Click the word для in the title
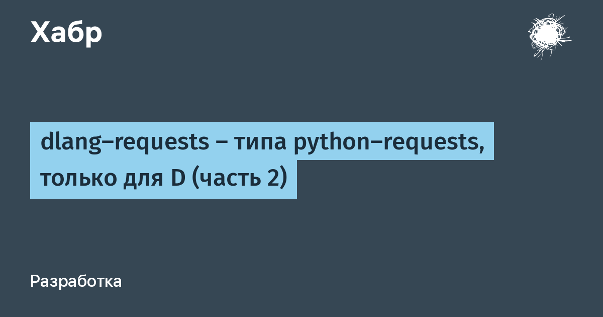Image resolution: width=603 pixels, height=317 pixels. [x=140, y=180]
